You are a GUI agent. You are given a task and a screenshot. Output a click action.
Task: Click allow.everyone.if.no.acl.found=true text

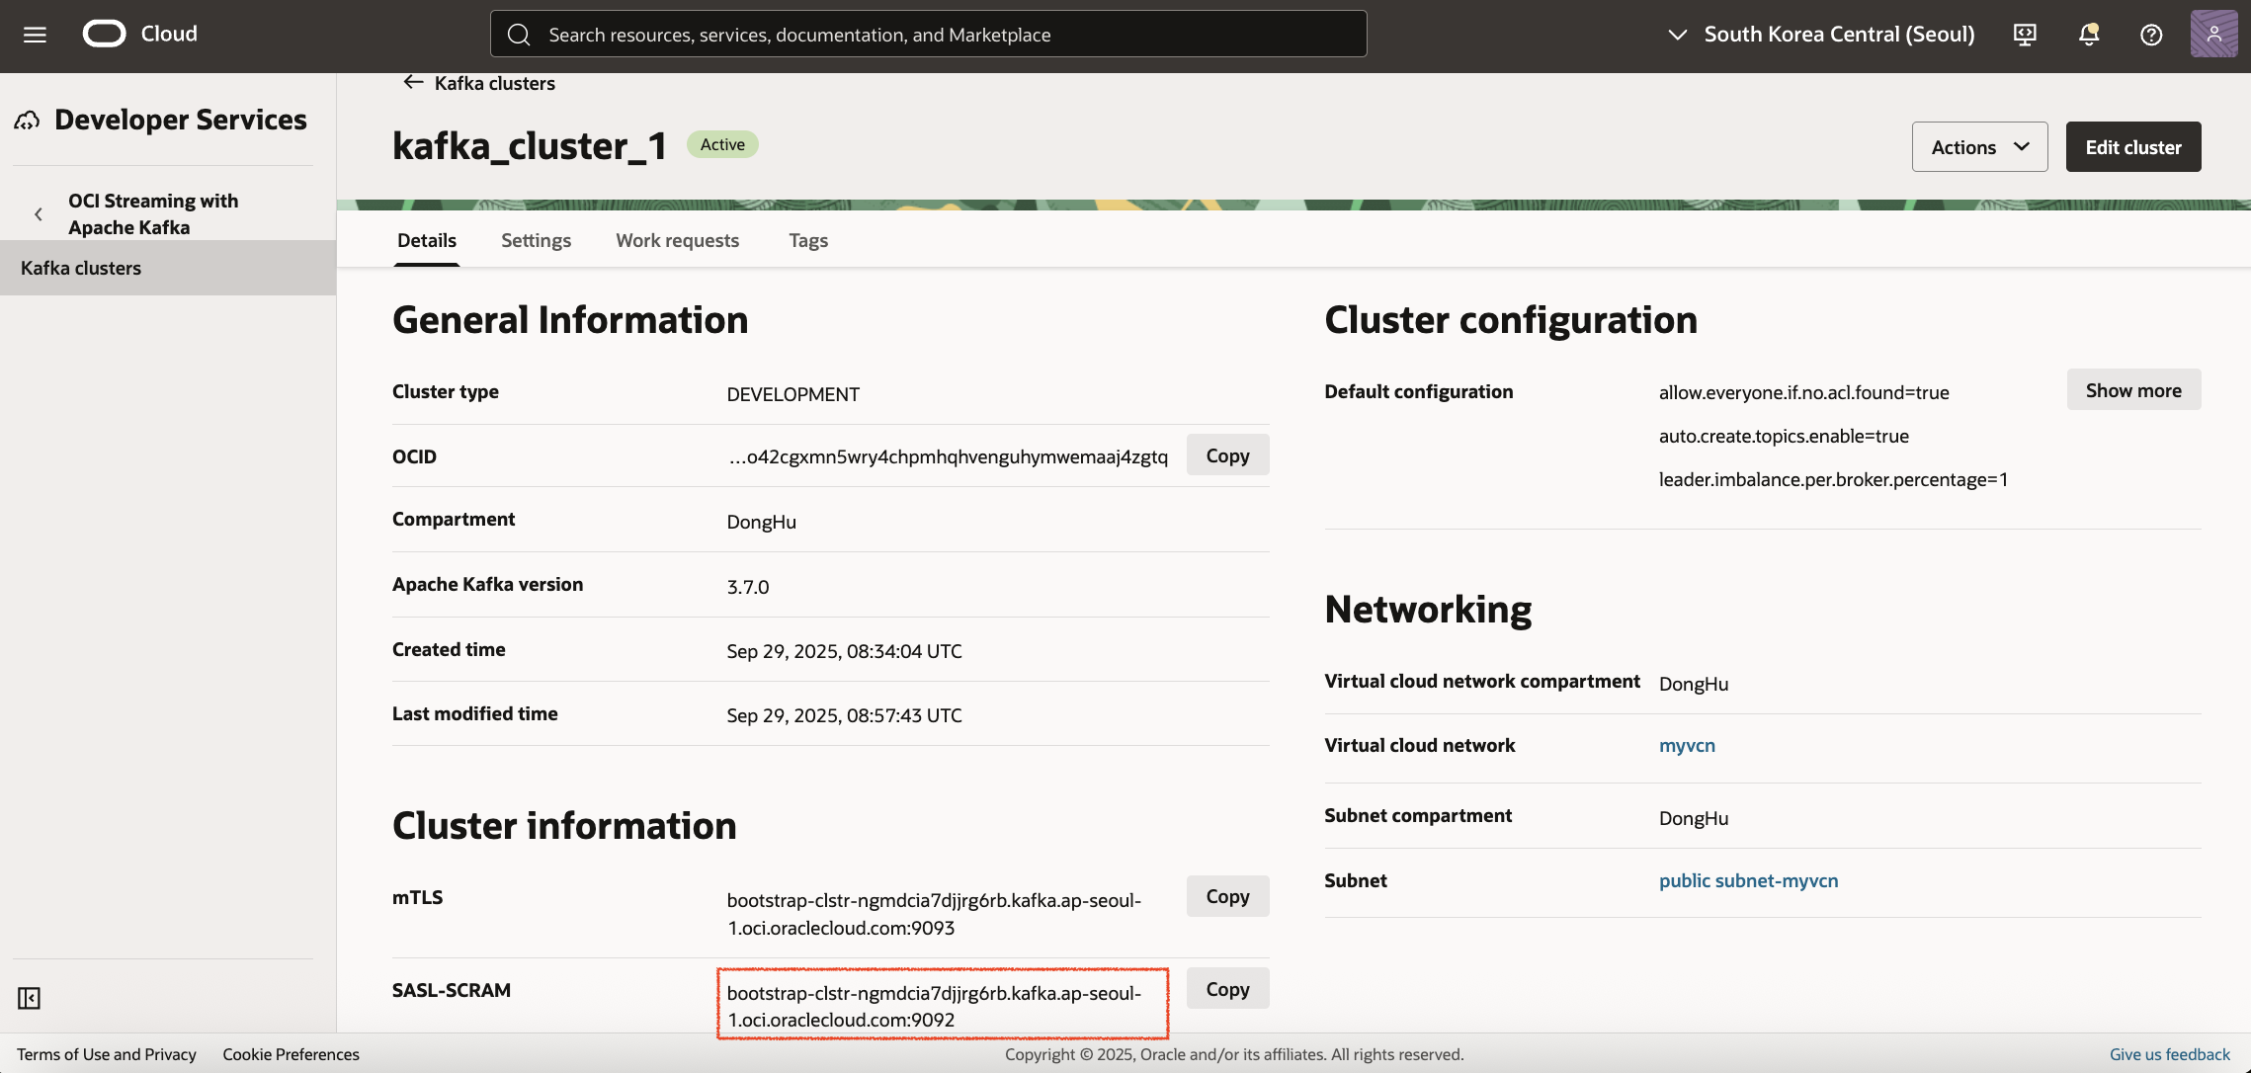coord(1803,392)
